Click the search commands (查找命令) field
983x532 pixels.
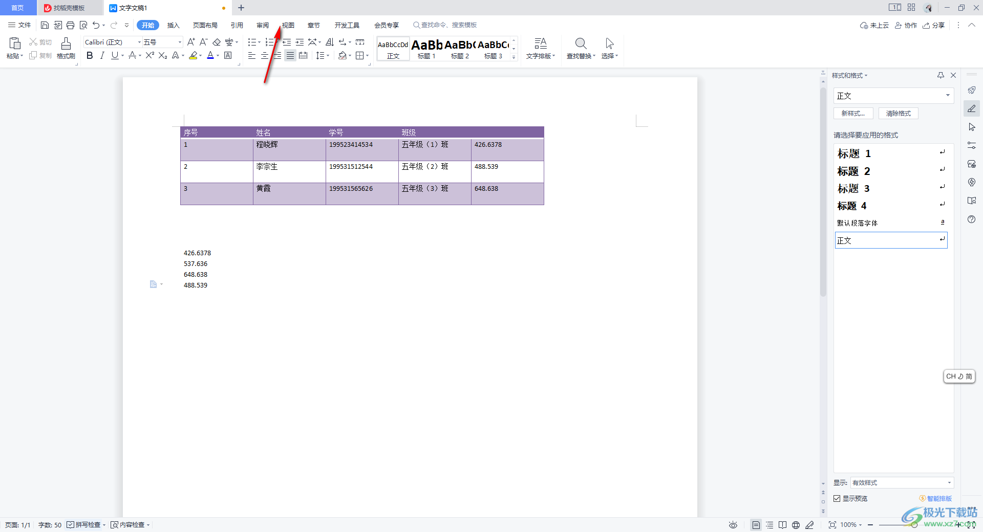(445, 25)
